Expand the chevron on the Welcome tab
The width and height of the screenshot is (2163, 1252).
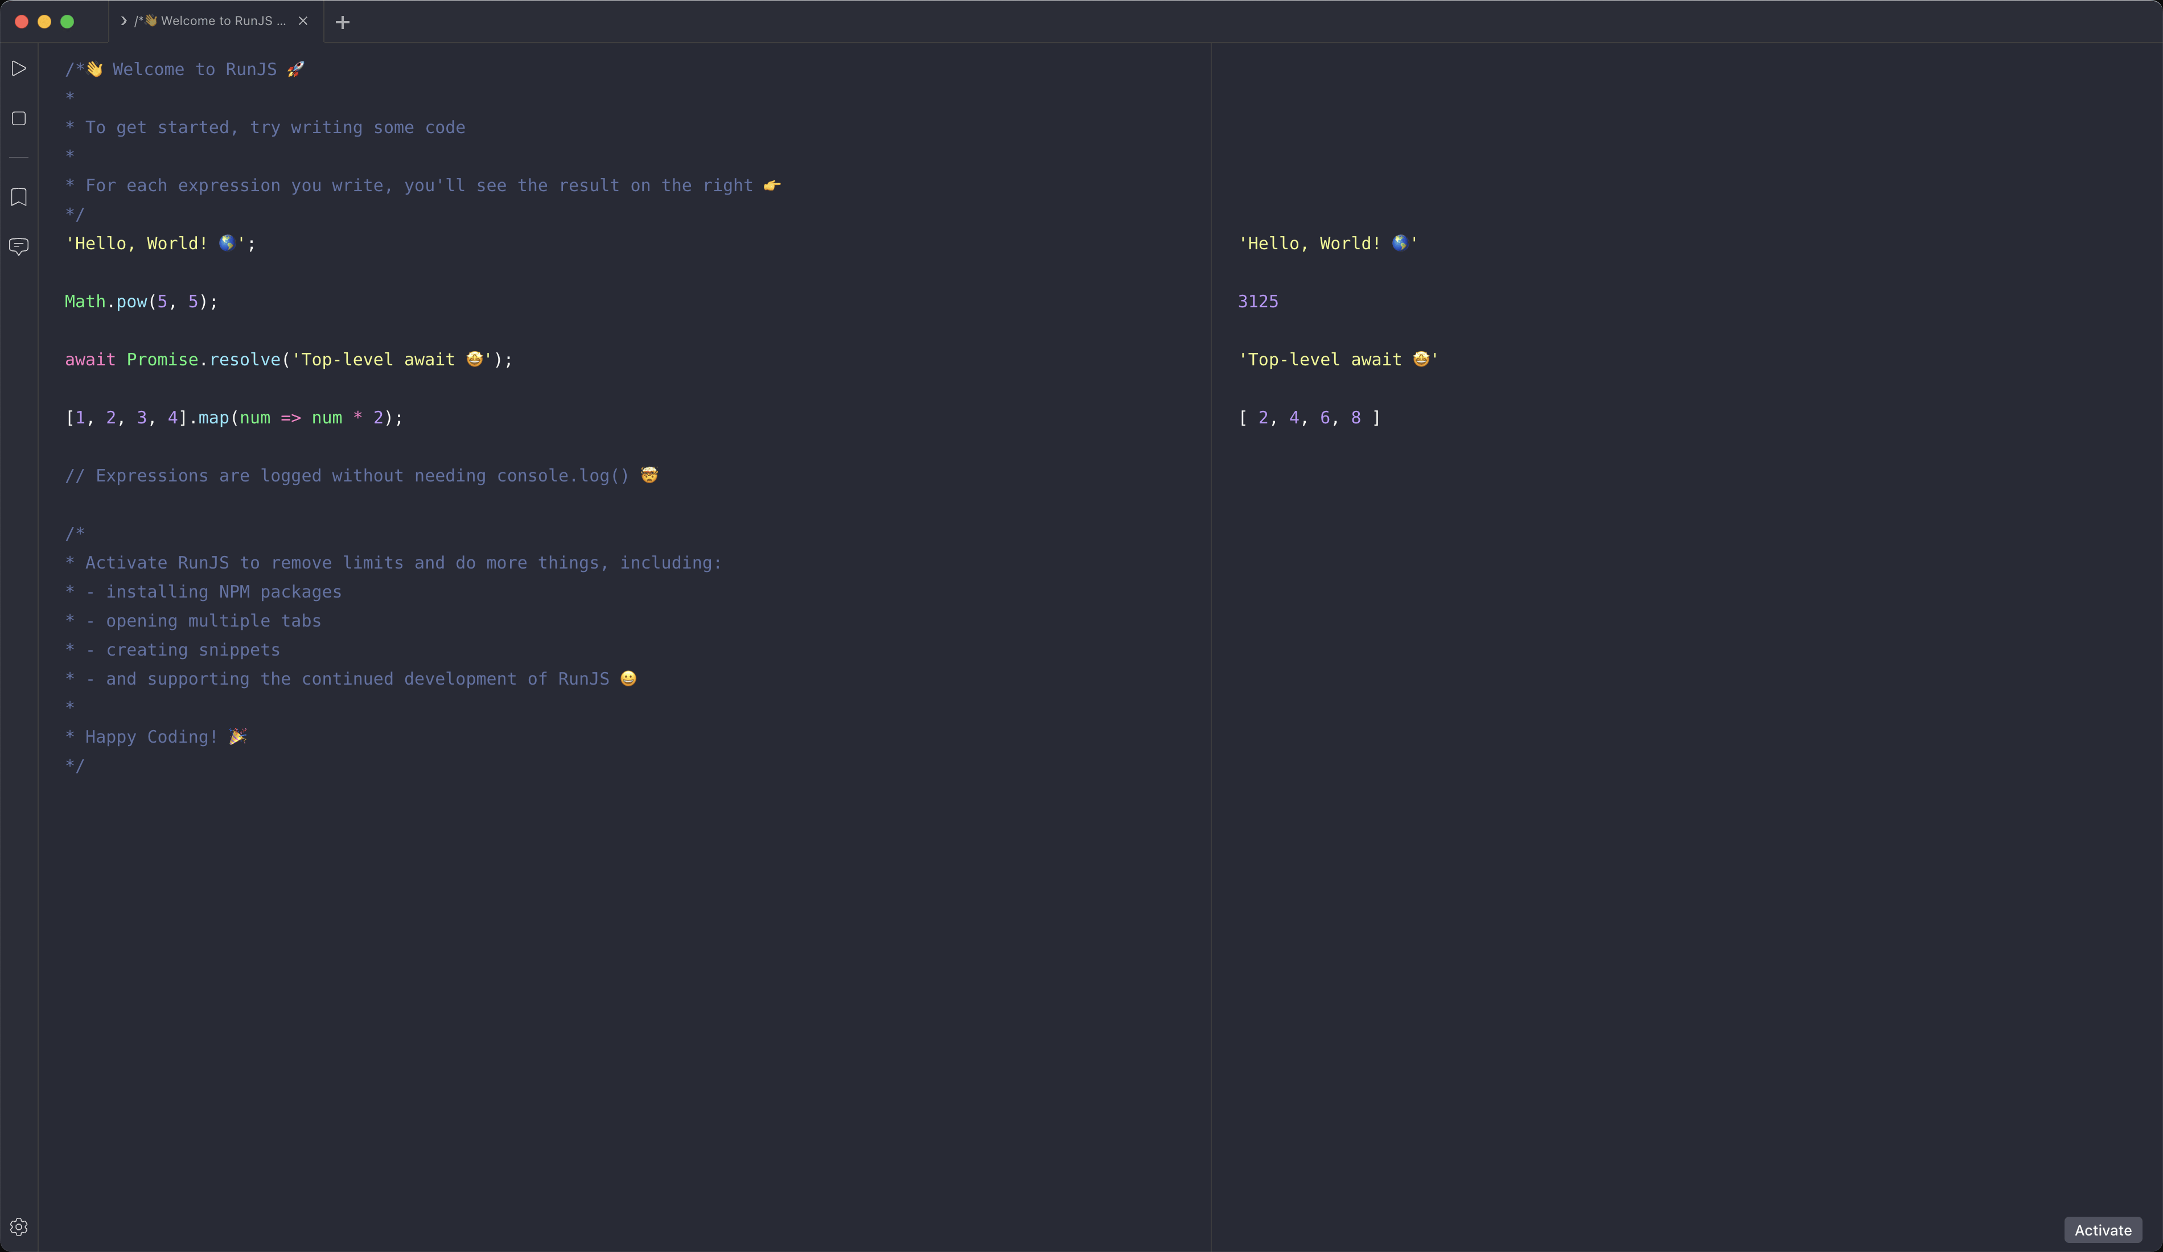(x=124, y=22)
